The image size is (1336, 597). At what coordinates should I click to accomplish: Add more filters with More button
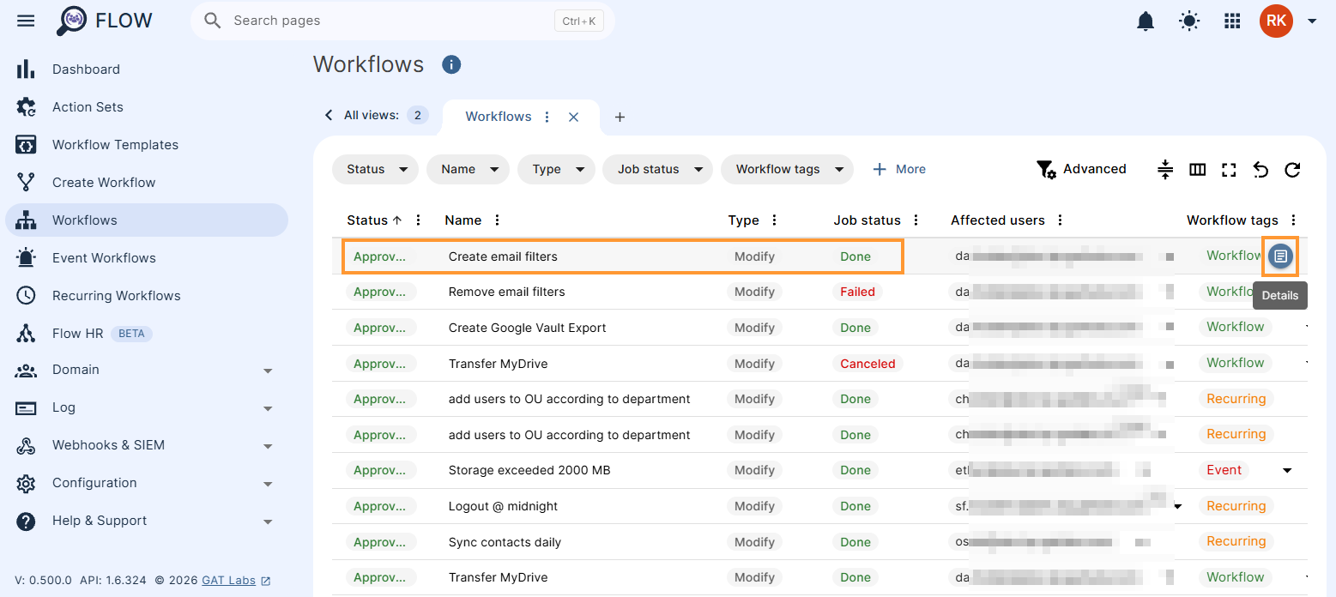(898, 169)
